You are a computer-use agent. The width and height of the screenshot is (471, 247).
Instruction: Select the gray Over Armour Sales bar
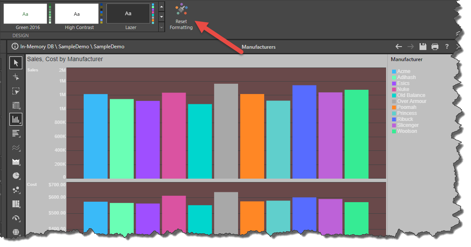(226, 130)
